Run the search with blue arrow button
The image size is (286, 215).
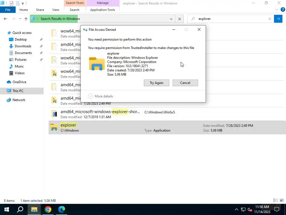pos(278,19)
